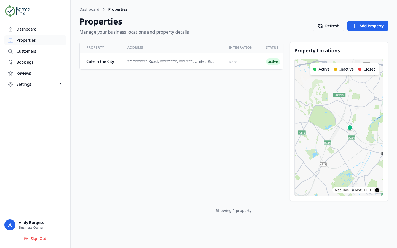Click the Add Property button
This screenshot has height=248, width=397.
click(368, 26)
